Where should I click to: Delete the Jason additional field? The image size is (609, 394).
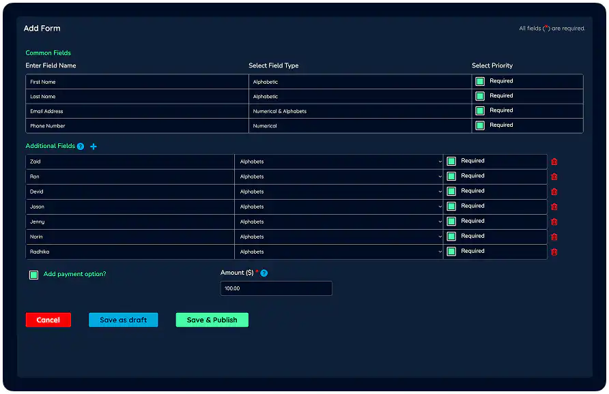tap(554, 207)
